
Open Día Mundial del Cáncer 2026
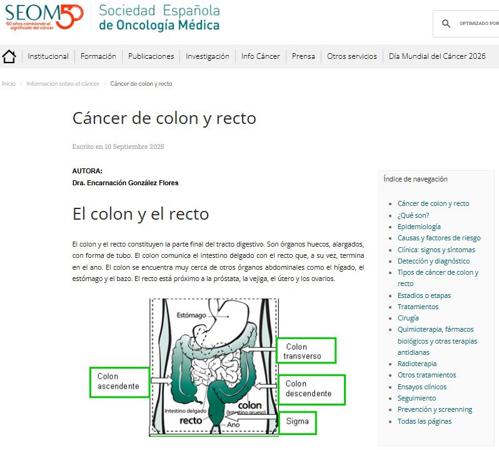437,56
